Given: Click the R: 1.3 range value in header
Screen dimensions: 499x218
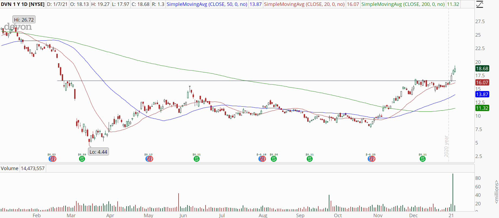Looking at the screenshot, I should coord(158,4).
